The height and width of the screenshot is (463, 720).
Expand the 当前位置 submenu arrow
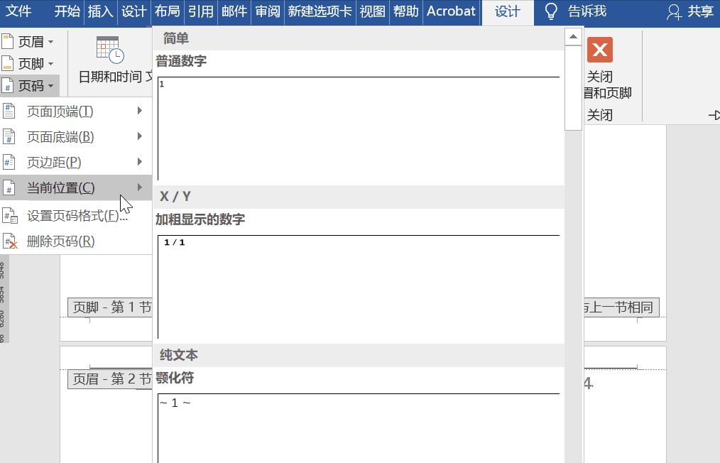tap(140, 187)
